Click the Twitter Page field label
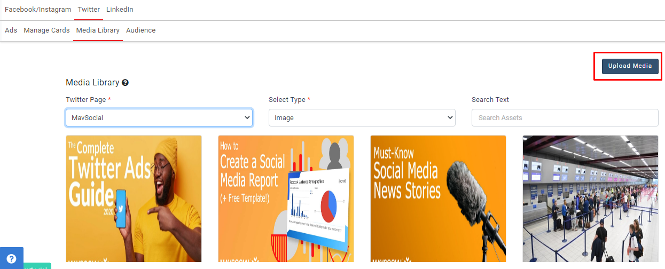 [x=85, y=100]
